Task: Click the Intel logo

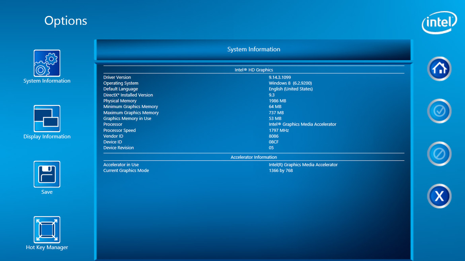Action: (x=440, y=23)
